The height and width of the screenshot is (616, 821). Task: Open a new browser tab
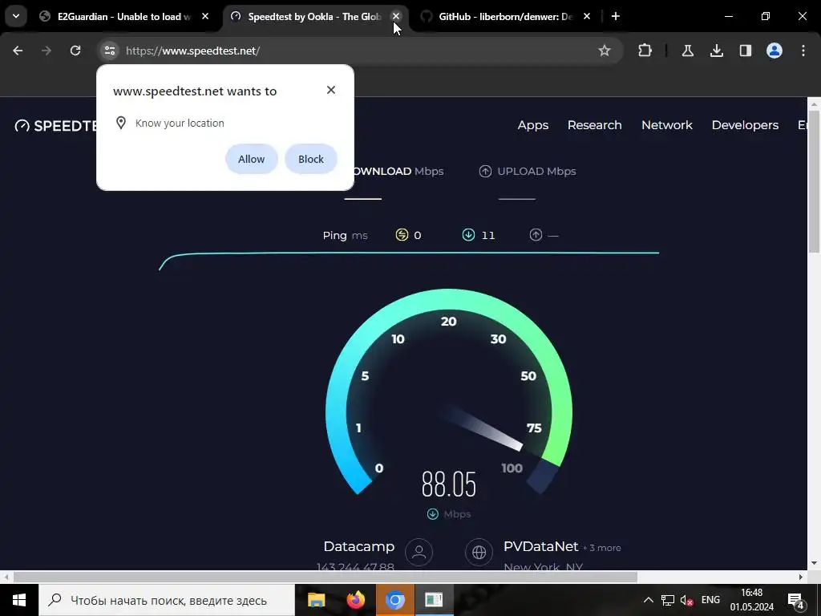point(616,17)
